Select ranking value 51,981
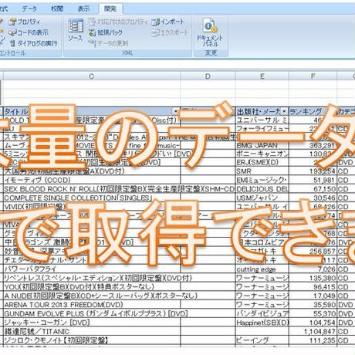Viewport: 355px width, 355px height. coord(313,180)
